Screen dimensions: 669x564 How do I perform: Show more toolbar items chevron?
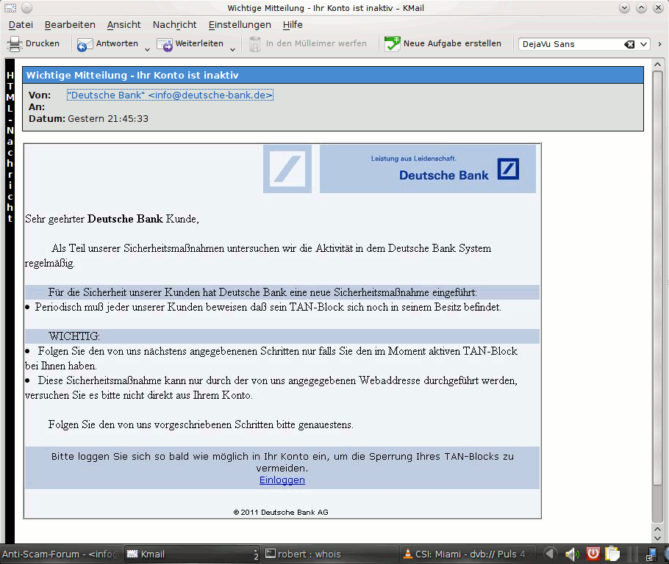(659, 44)
